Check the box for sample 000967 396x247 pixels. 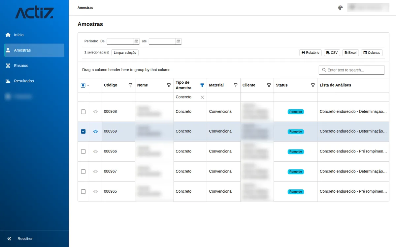pyautogui.click(x=83, y=172)
